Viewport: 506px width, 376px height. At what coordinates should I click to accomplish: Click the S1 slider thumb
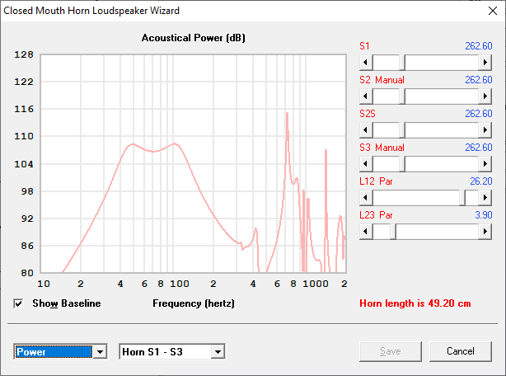coord(402,63)
